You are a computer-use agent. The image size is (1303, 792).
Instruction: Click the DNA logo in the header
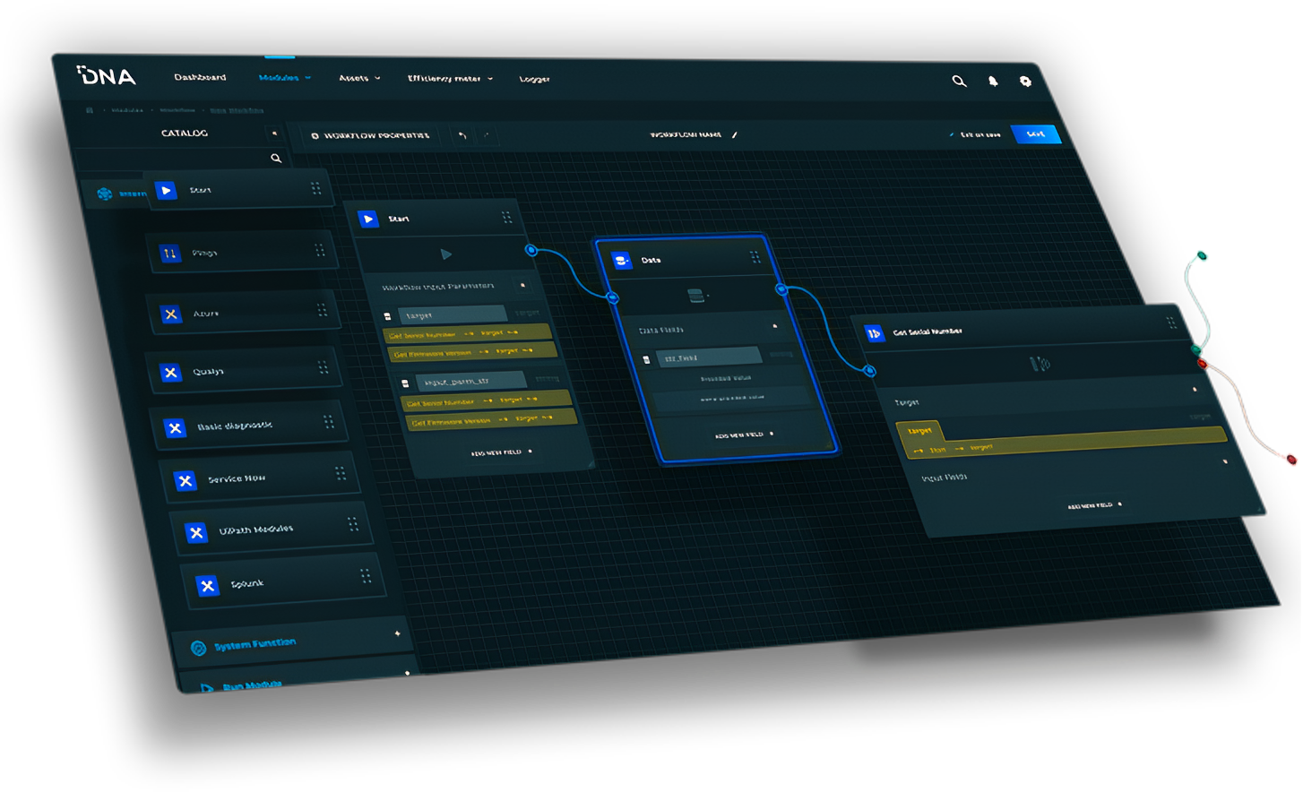(107, 76)
